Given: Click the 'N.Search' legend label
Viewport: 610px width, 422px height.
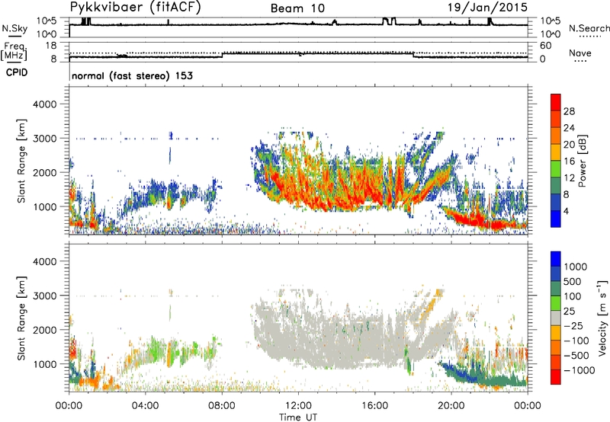Looking at the screenshot, I should [x=589, y=28].
